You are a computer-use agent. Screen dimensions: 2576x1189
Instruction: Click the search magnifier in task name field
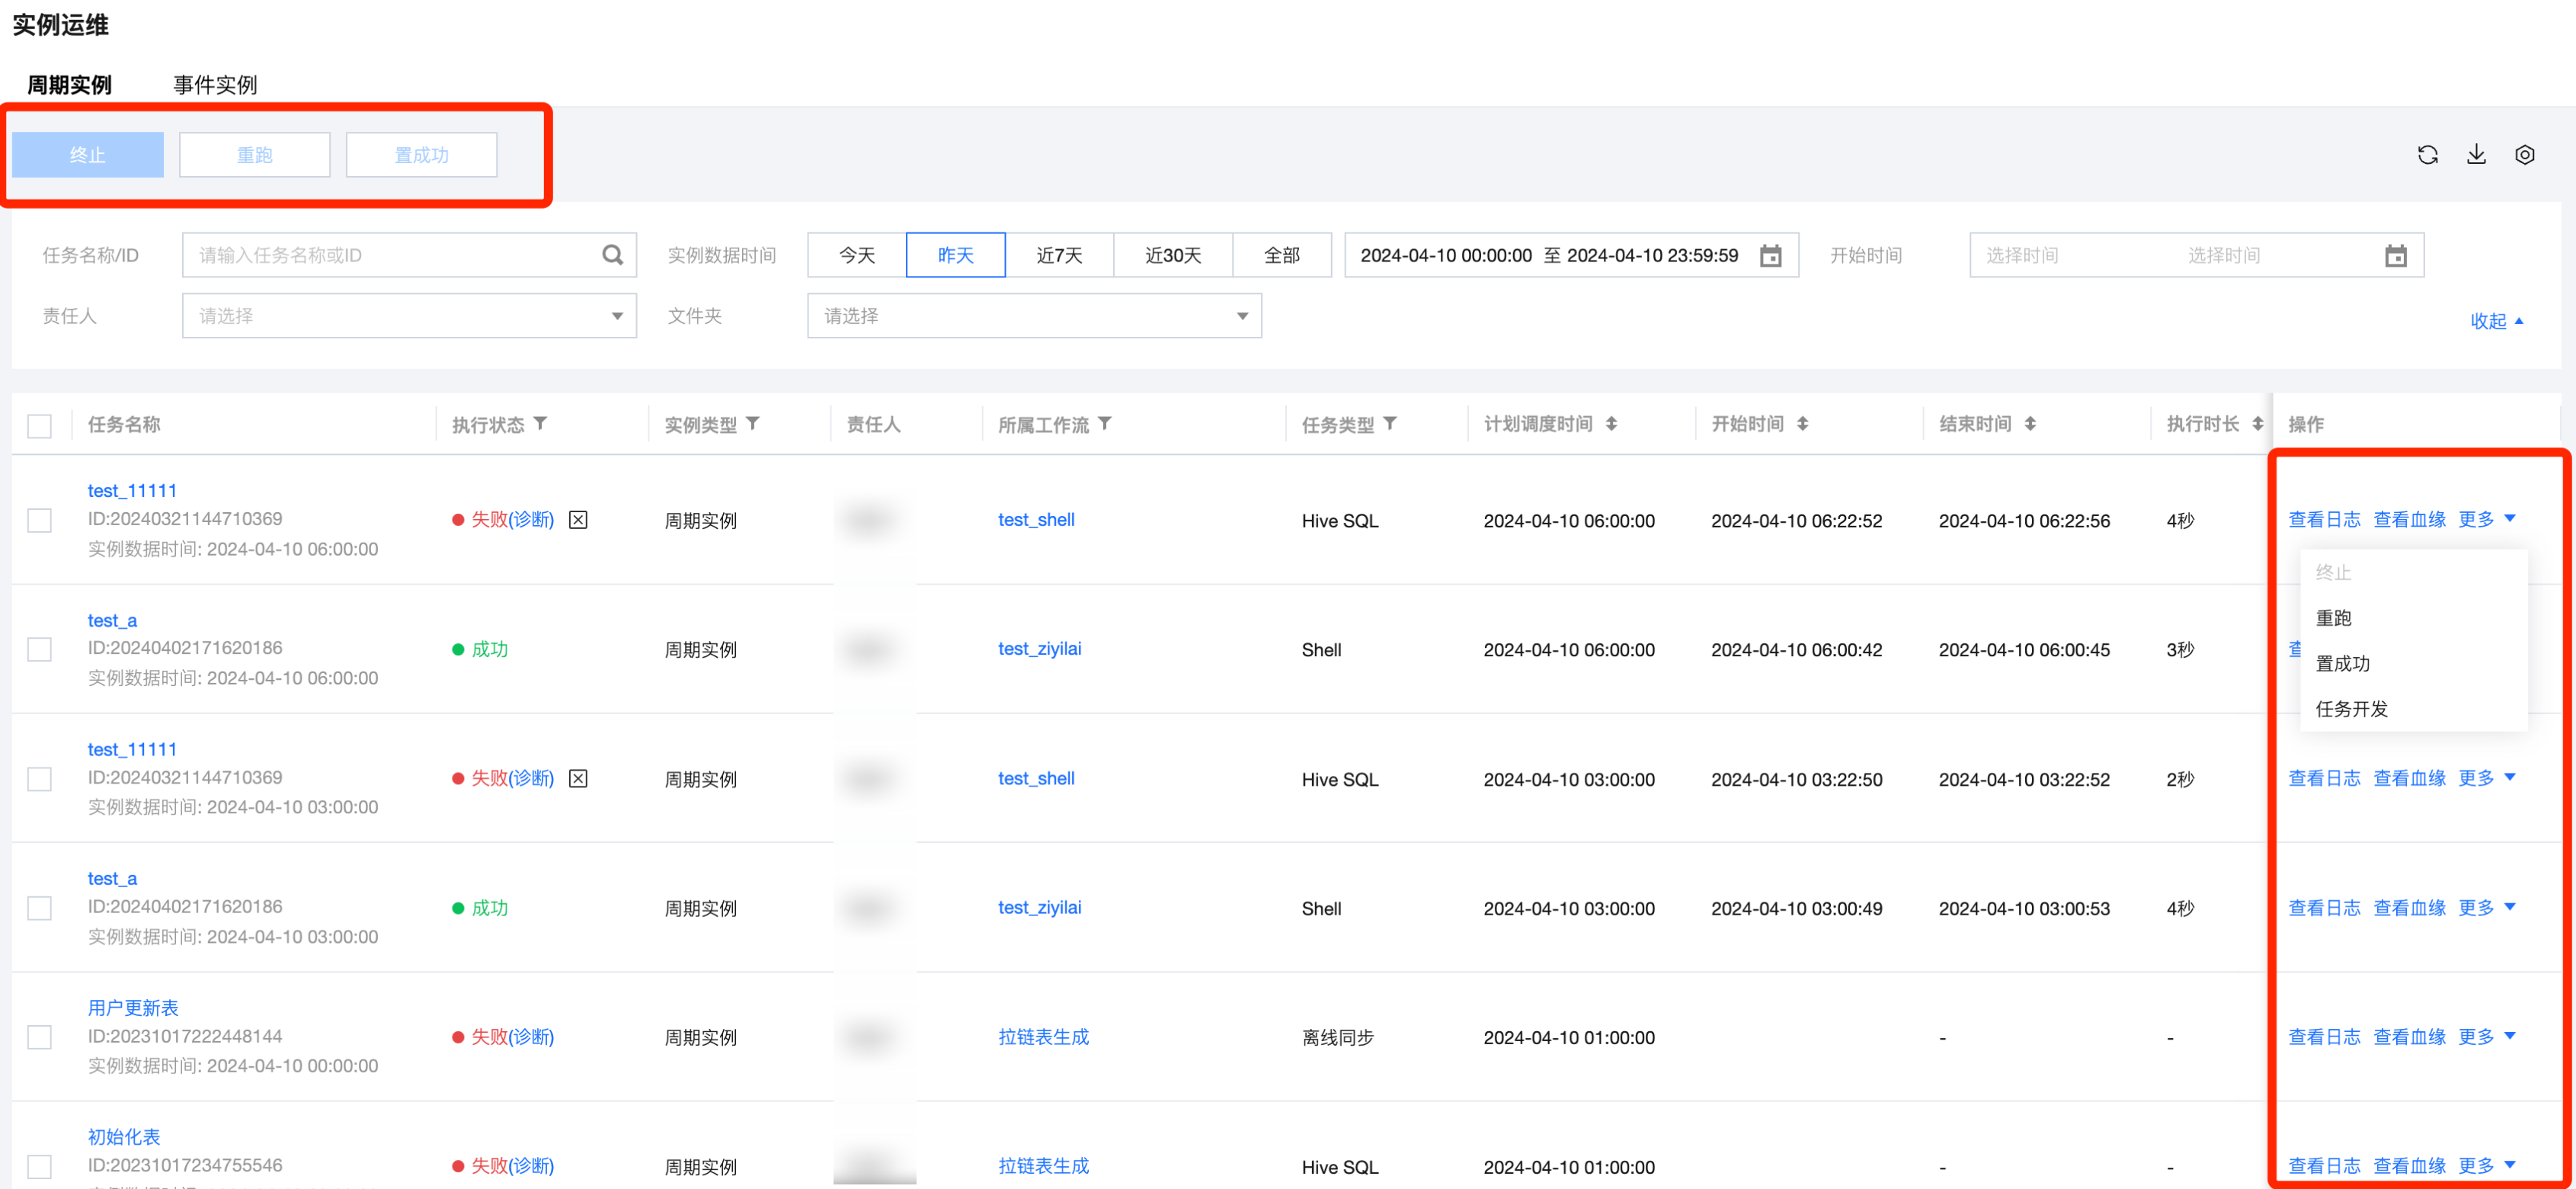pyautogui.click(x=612, y=256)
